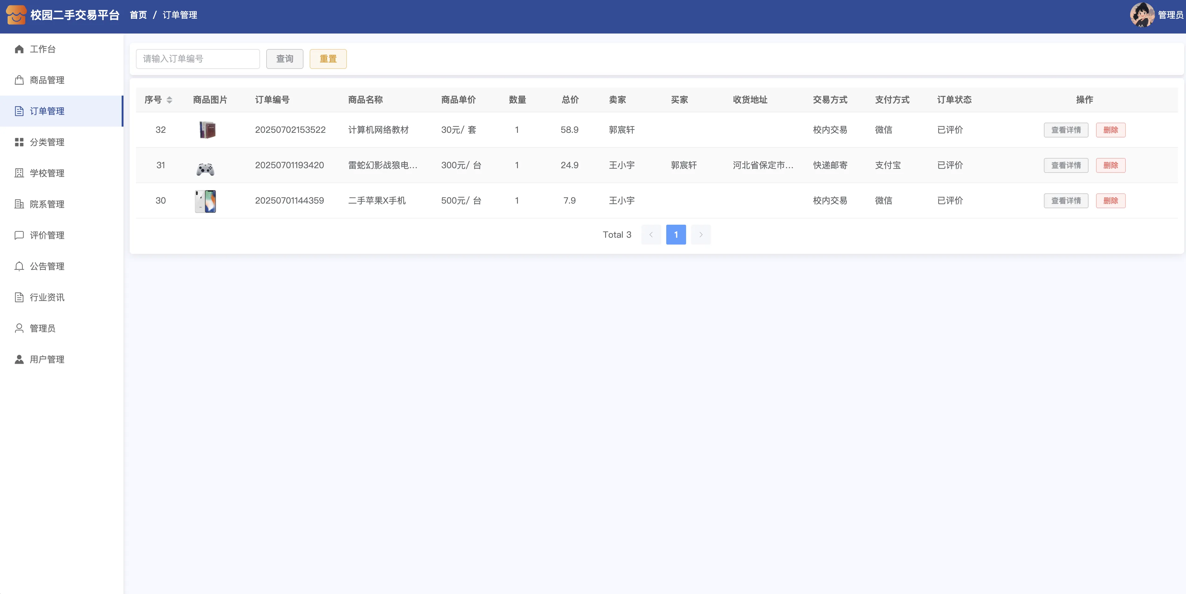The image size is (1186, 594).
Task: Click the bell icon for 公告管理
Action: click(x=19, y=266)
